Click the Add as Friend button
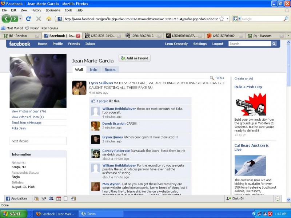This screenshot has width=291, height=218. pyautogui.click(x=135, y=58)
